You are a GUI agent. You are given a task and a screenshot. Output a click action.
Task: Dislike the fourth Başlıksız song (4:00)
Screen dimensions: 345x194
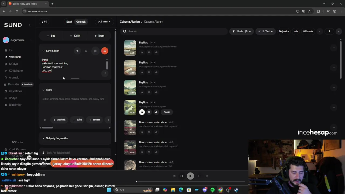[x=149, y=112]
